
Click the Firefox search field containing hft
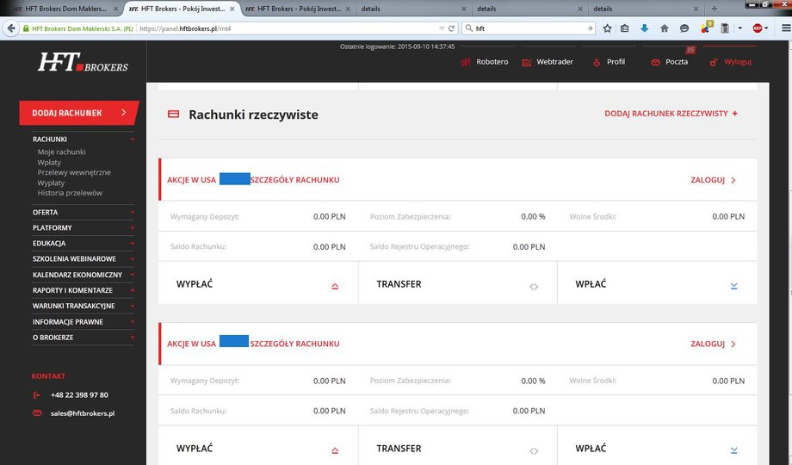coord(528,28)
